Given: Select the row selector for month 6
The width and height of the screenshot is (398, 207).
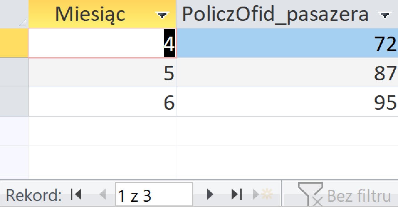Looking at the screenshot, I should pyautogui.click(x=14, y=102).
